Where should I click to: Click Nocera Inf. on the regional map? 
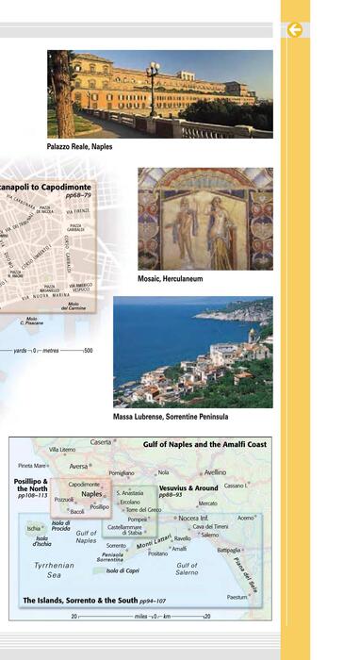click(x=193, y=519)
